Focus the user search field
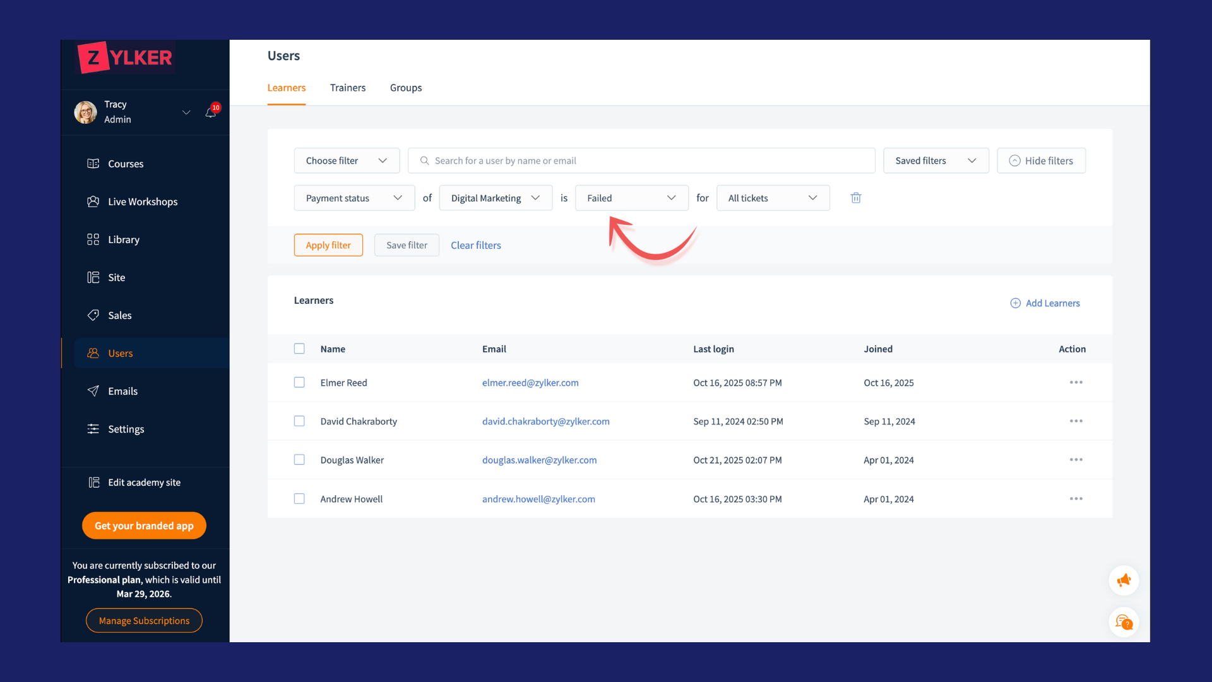The width and height of the screenshot is (1212, 682). pyautogui.click(x=641, y=160)
